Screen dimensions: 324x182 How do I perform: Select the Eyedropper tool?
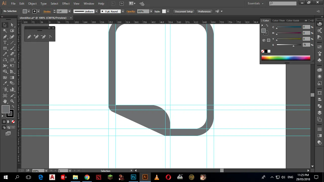click(x=5, y=83)
